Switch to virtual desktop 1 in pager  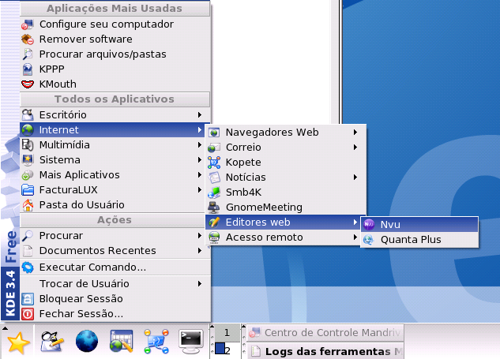tap(227, 332)
